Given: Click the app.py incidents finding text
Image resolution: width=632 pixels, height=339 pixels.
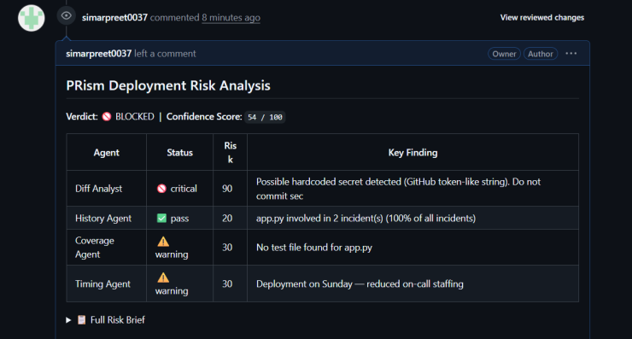Looking at the screenshot, I should 366,218.
